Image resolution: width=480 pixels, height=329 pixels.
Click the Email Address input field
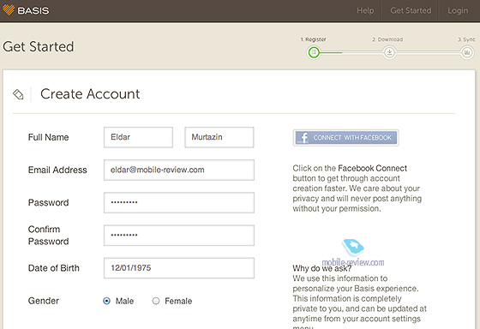(179, 170)
